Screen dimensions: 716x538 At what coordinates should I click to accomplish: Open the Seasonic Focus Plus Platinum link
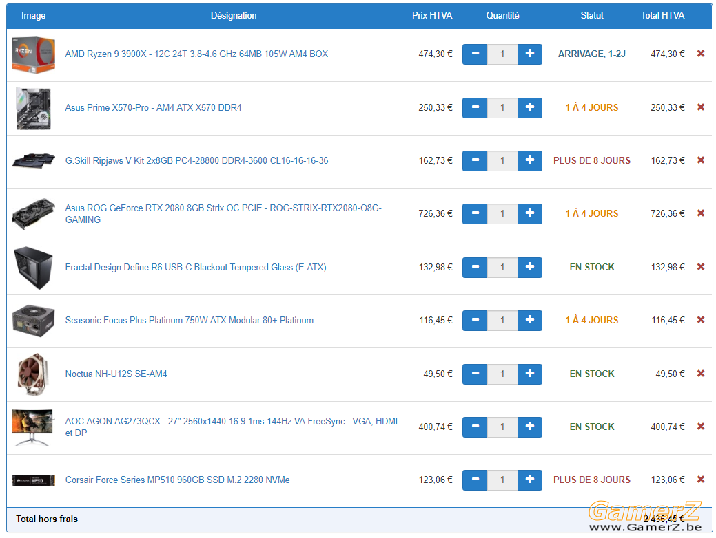coord(190,320)
